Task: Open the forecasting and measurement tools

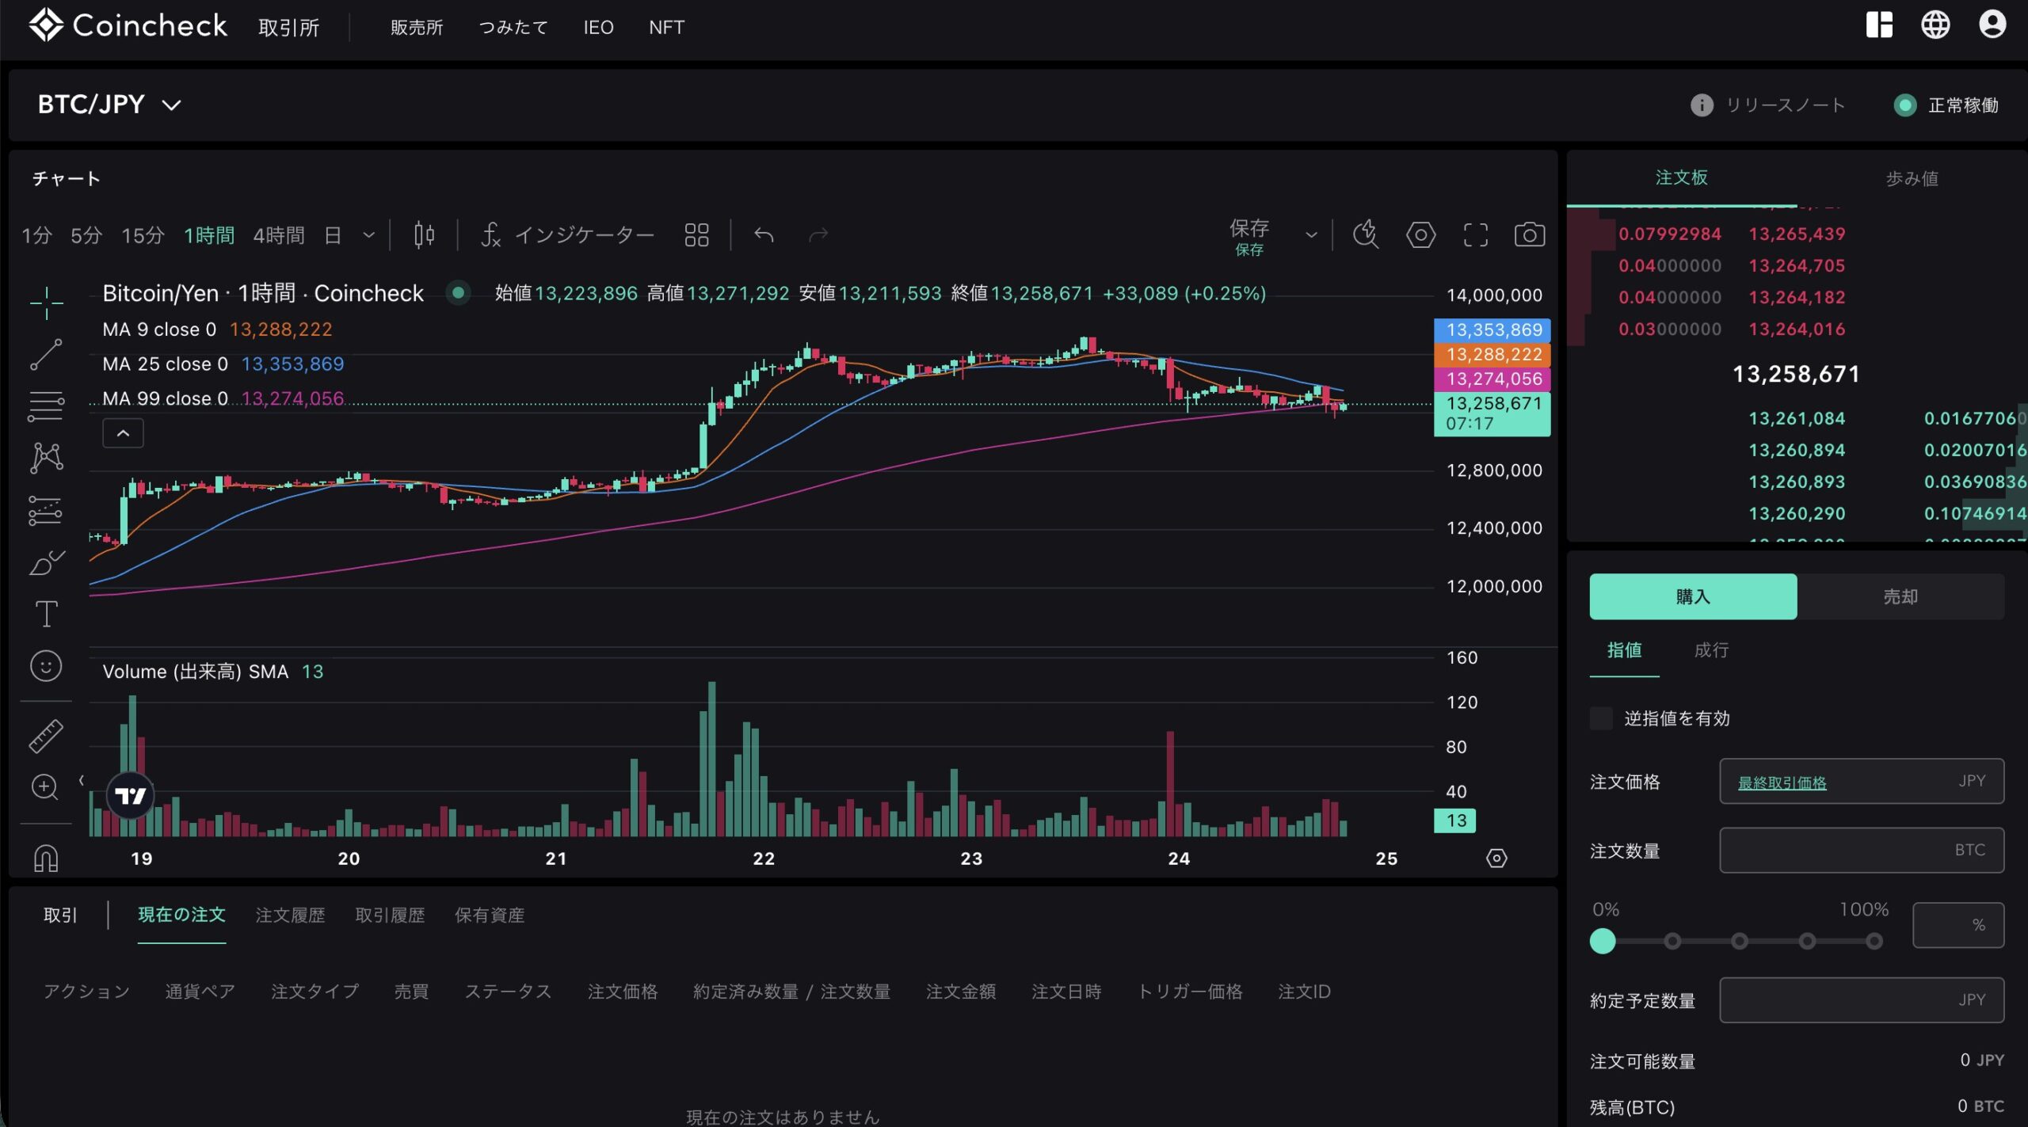Action: click(x=46, y=510)
